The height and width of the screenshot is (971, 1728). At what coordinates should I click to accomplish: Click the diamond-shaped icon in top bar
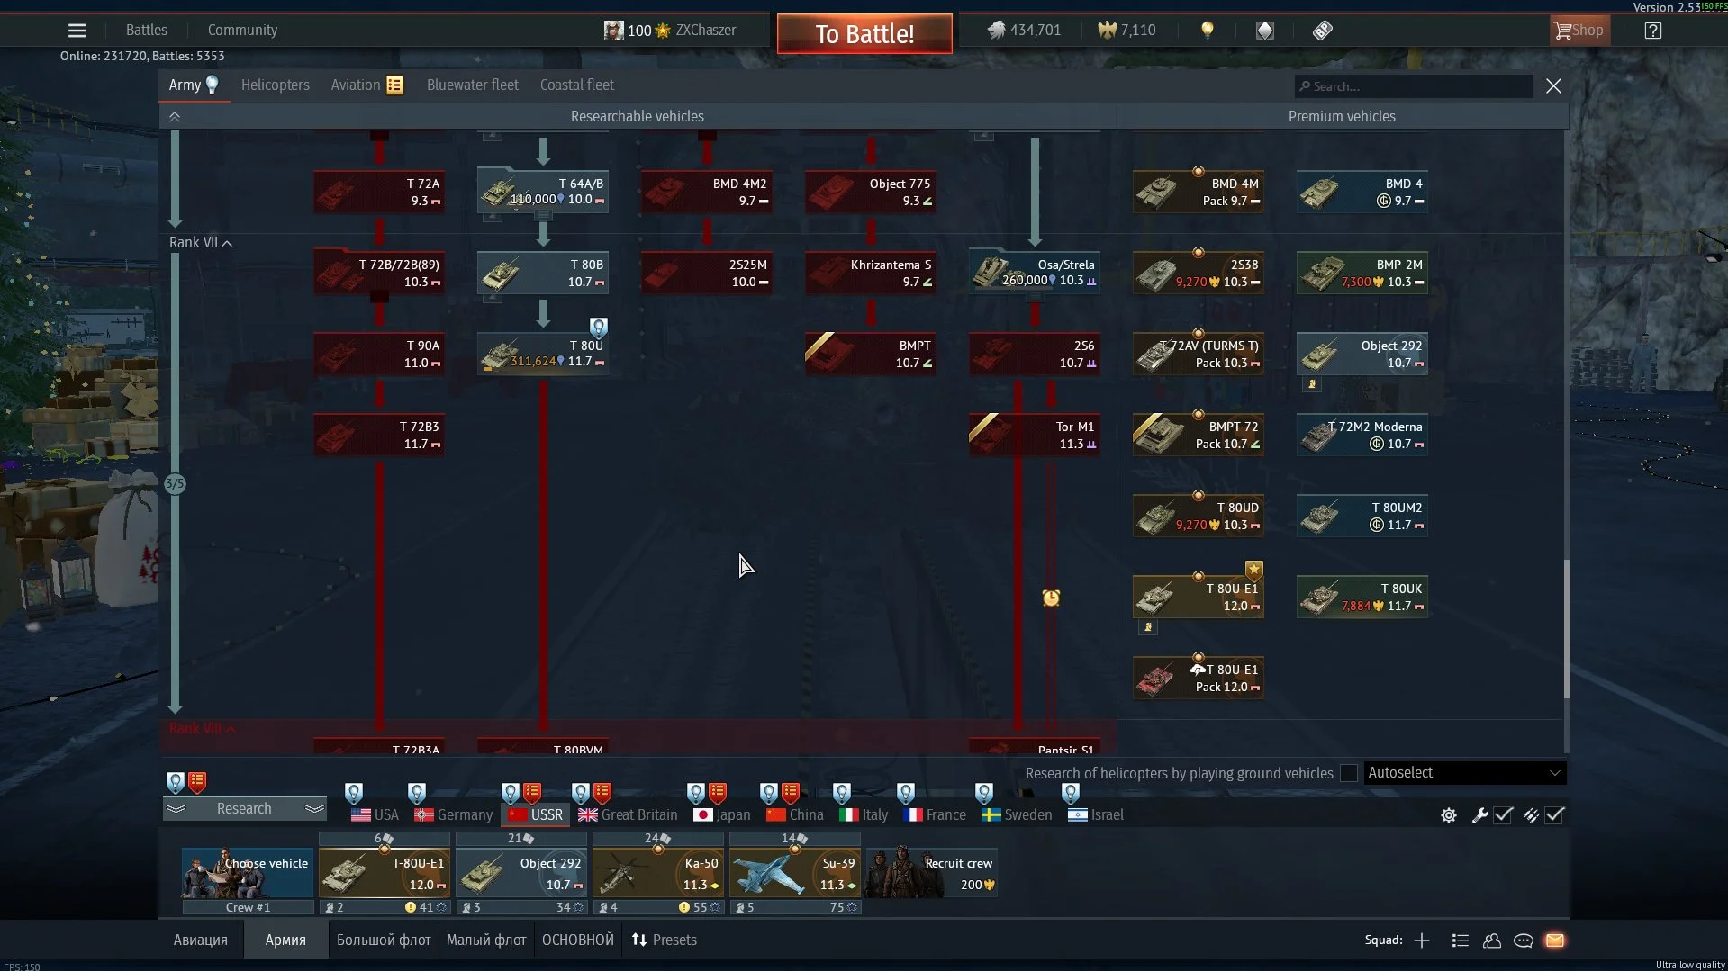[1265, 31]
